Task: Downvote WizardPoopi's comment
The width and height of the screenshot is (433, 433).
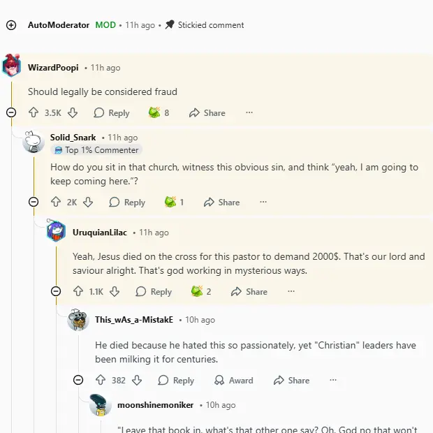Action: pos(73,112)
